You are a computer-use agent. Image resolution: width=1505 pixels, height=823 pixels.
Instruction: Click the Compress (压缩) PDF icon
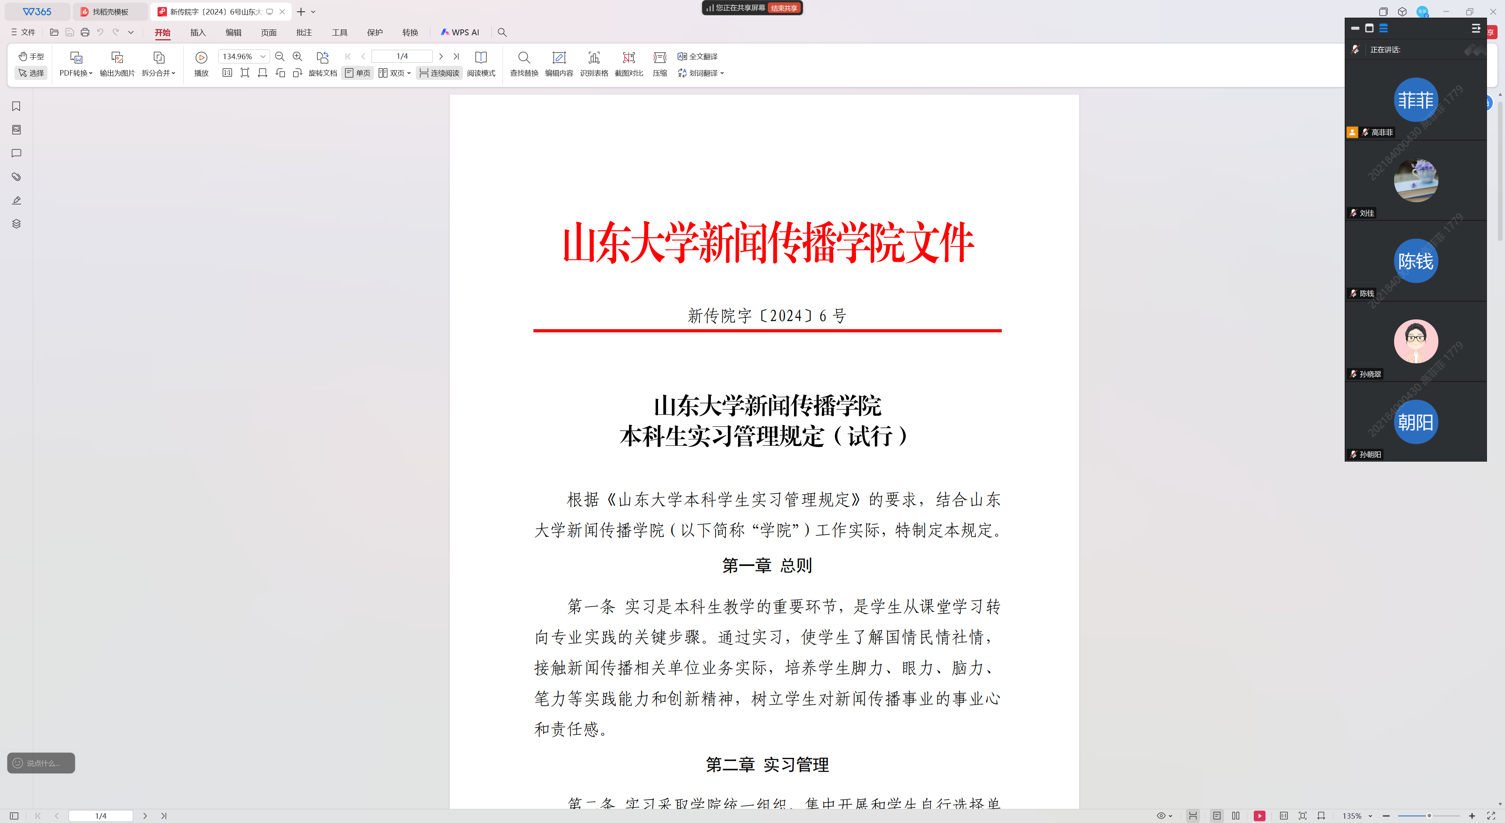coord(660,57)
